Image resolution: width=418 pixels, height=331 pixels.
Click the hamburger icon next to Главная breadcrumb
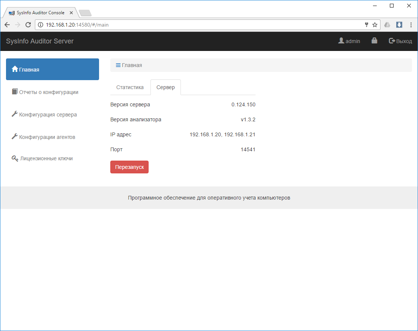117,65
